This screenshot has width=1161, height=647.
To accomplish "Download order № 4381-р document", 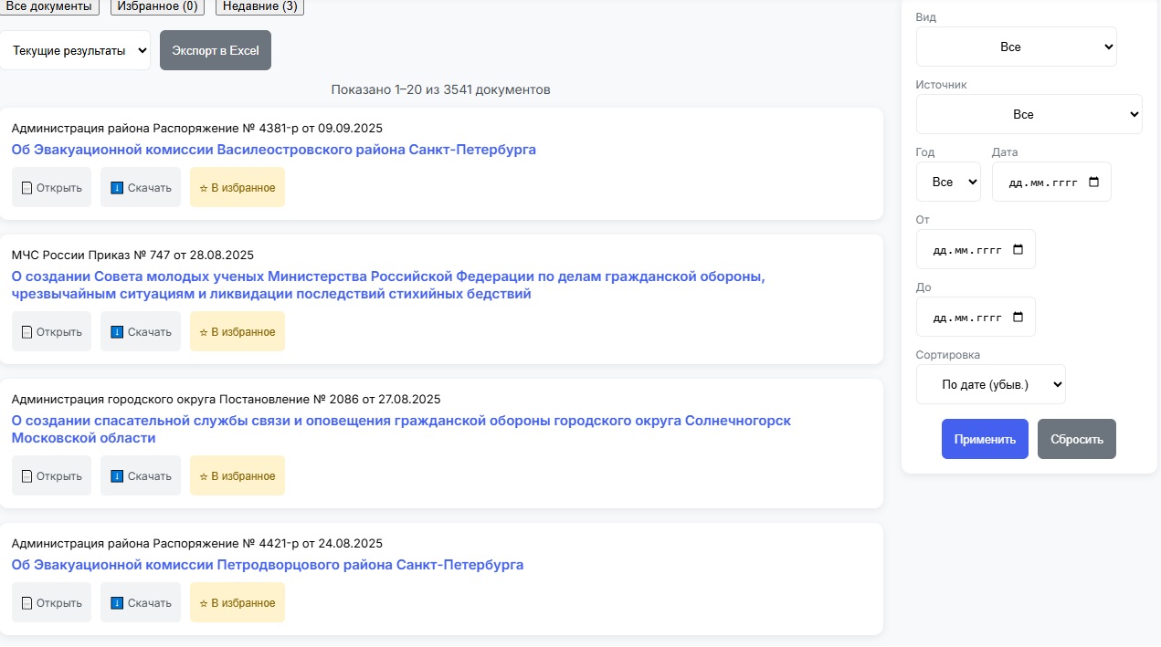I will (x=141, y=188).
